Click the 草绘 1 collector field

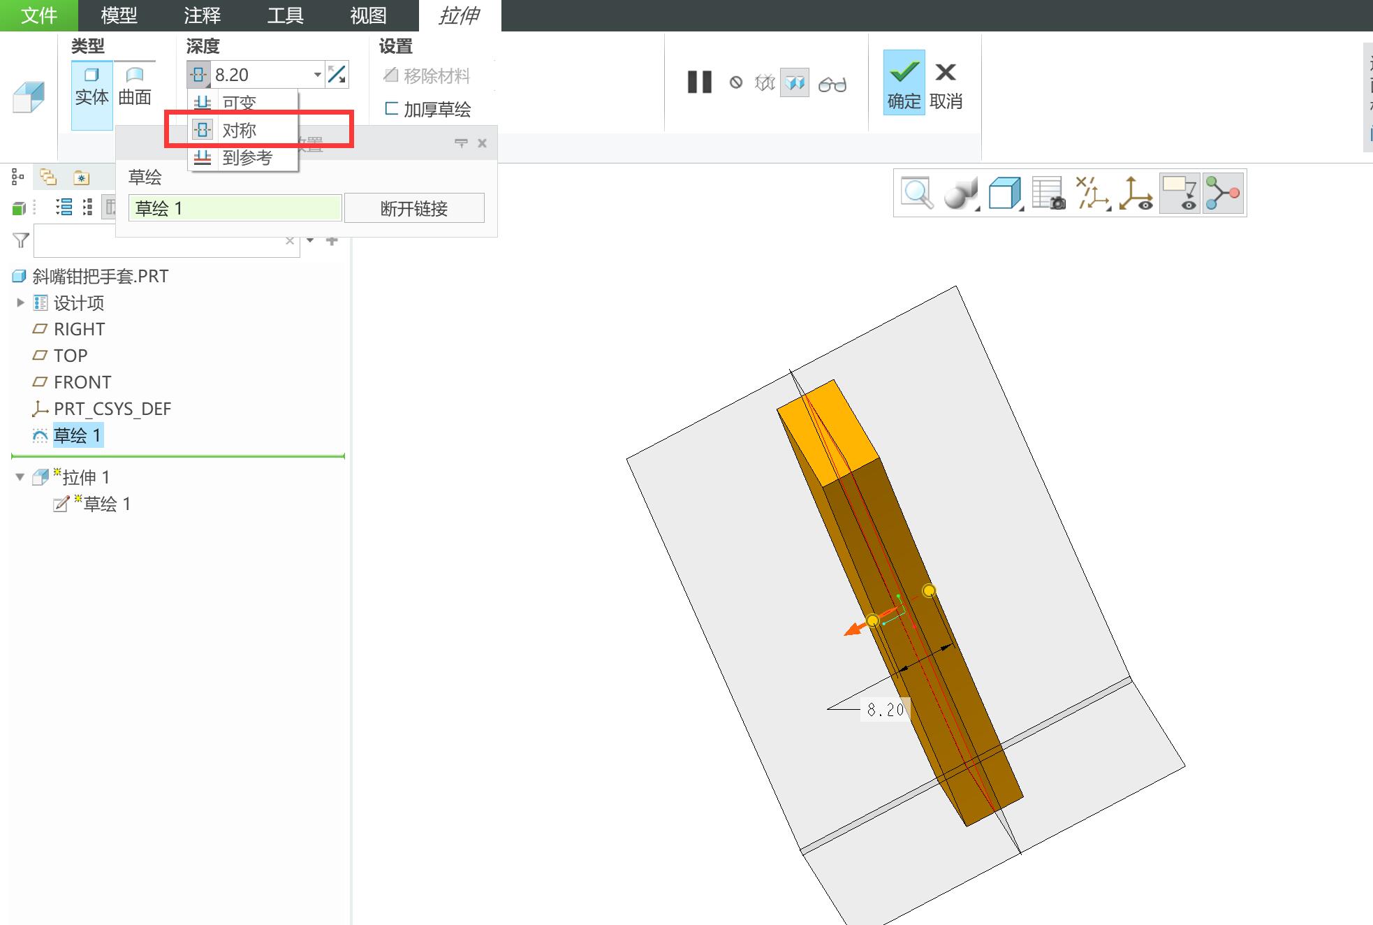coord(235,208)
